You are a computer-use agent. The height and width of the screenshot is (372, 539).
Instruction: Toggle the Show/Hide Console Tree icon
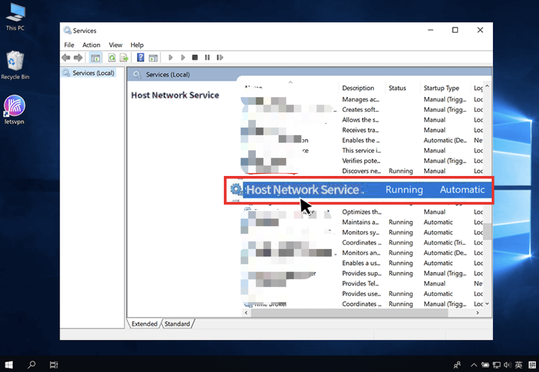(x=95, y=57)
